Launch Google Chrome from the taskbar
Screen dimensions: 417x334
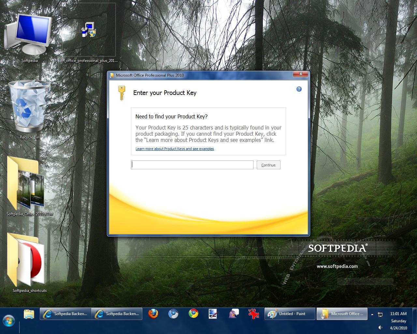194,314
